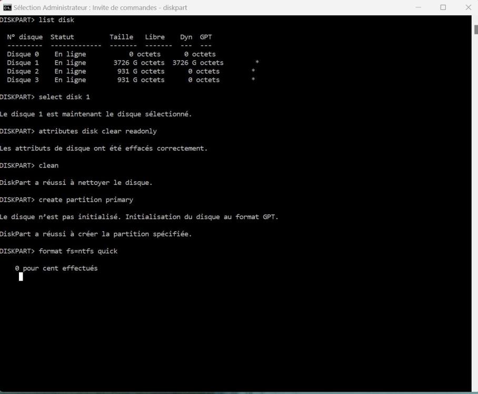This screenshot has height=394, width=478.
Task: Maximize the diskpart command window
Action: pos(443,7)
